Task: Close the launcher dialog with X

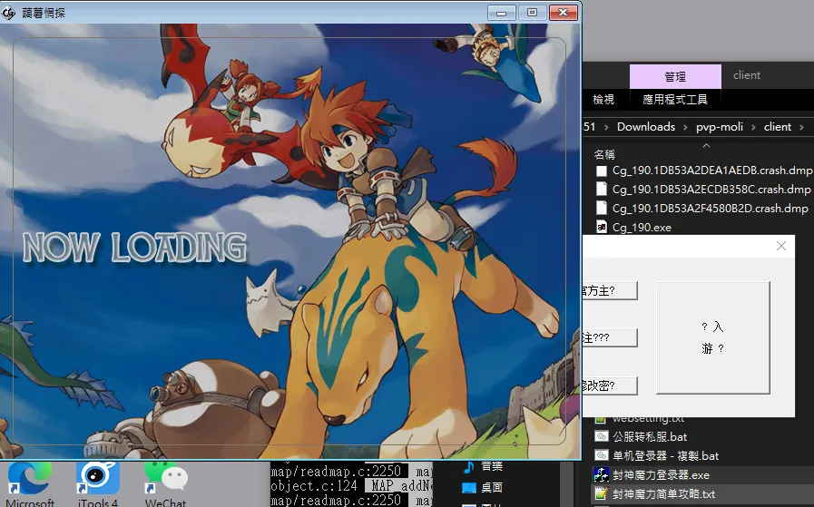Action: coord(781,246)
